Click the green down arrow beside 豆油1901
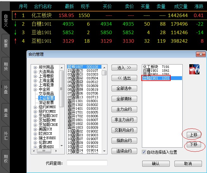 pyautogui.click(x=15, y=32)
